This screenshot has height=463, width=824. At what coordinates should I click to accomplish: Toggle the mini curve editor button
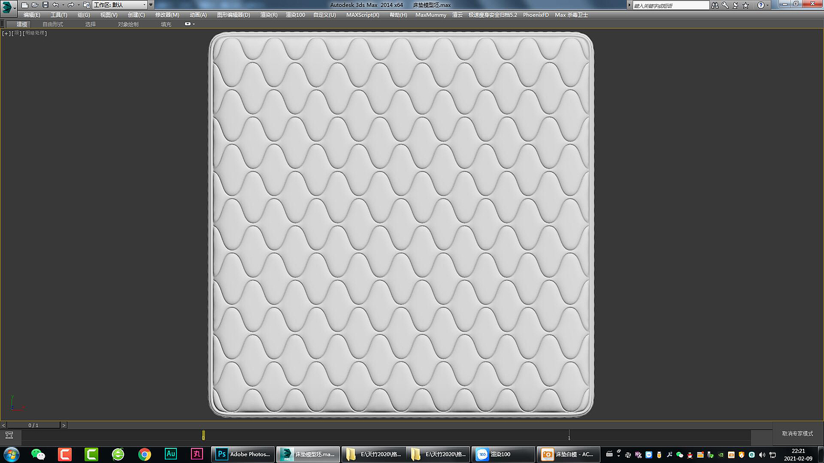click(x=9, y=435)
